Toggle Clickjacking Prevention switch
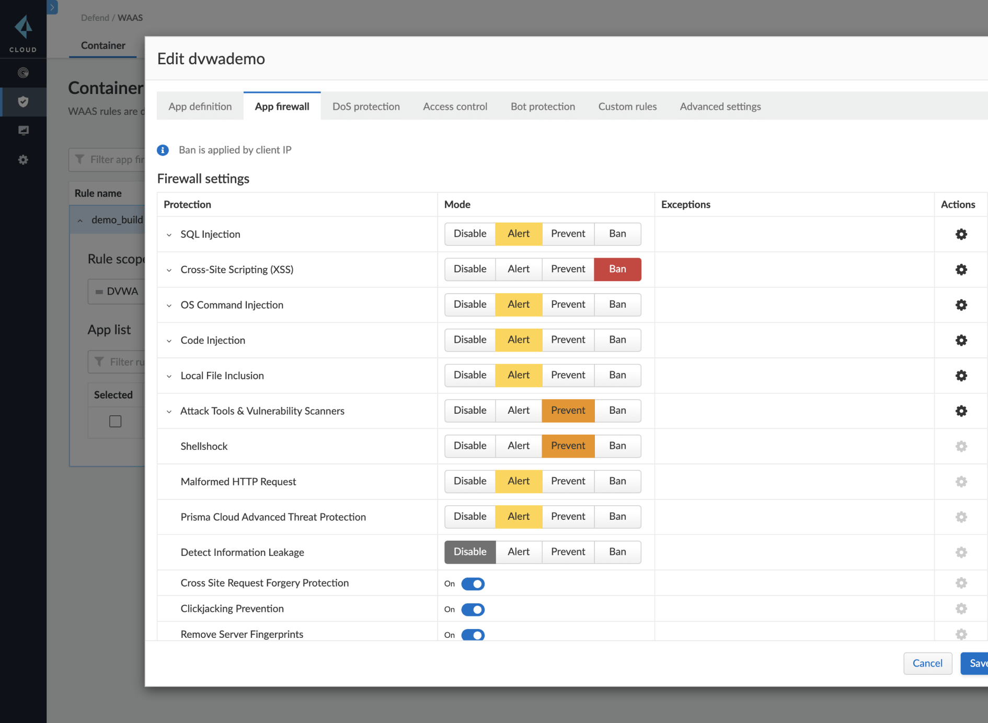Screen dimensions: 988x723 pyautogui.click(x=473, y=609)
